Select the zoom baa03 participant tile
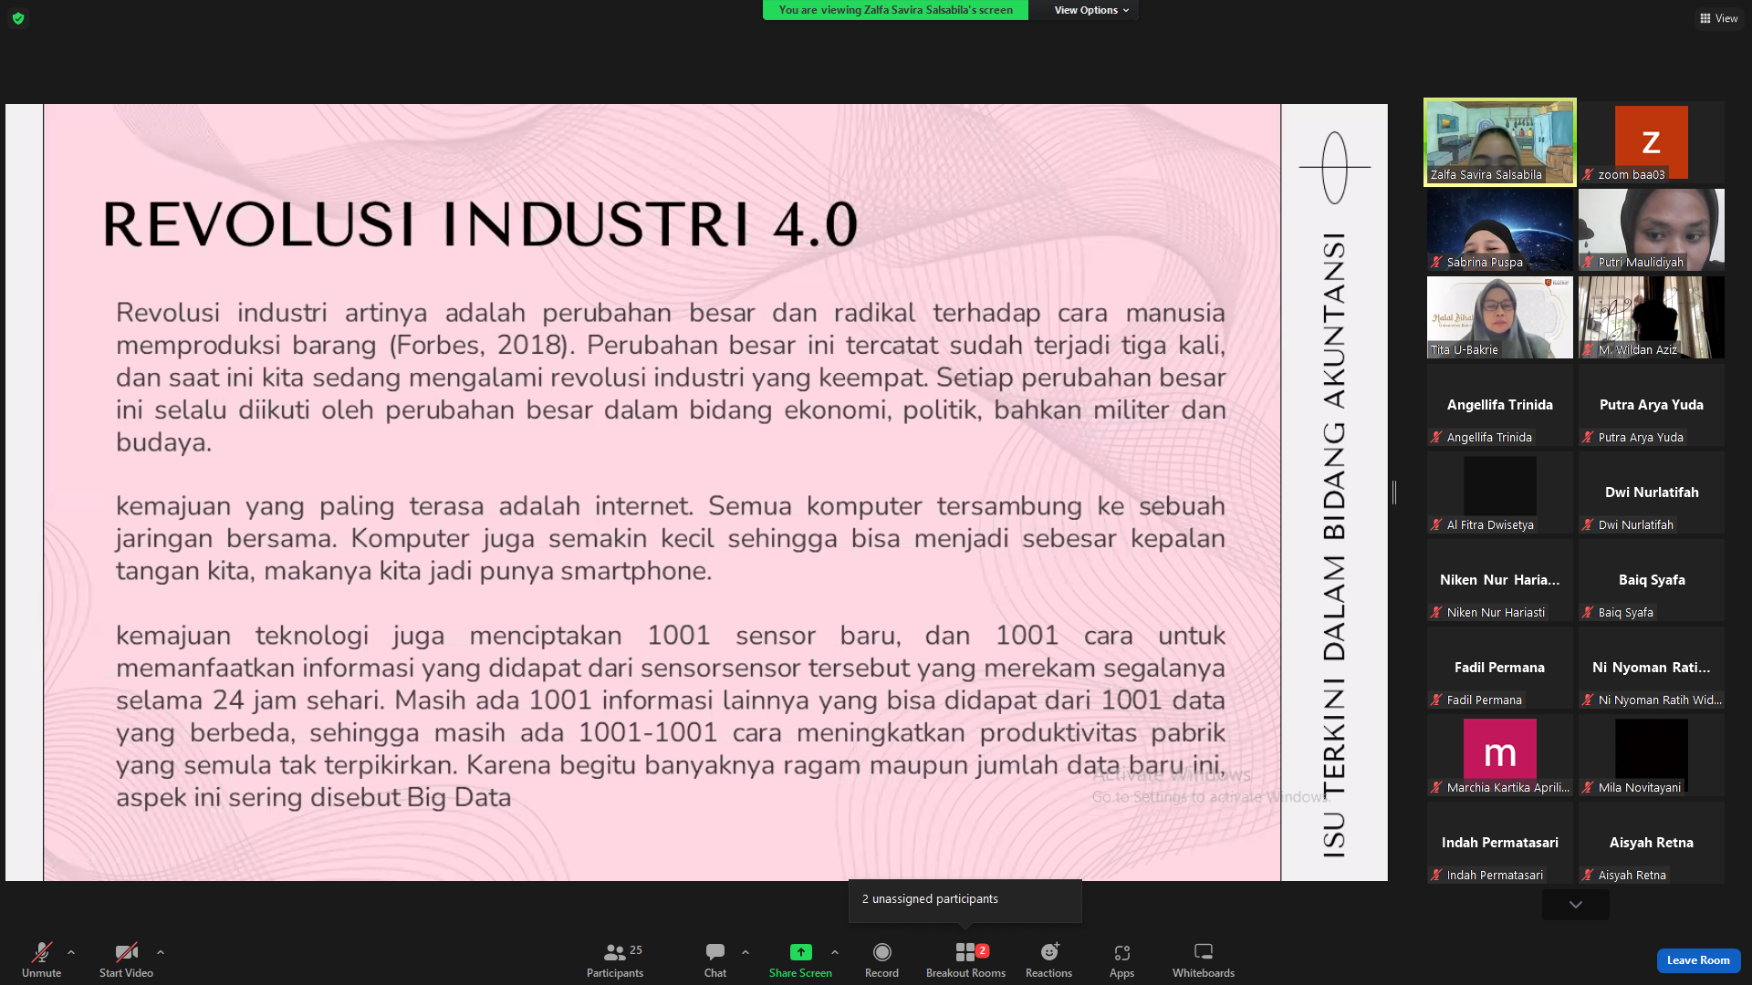This screenshot has width=1752, height=985. [1652, 142]
